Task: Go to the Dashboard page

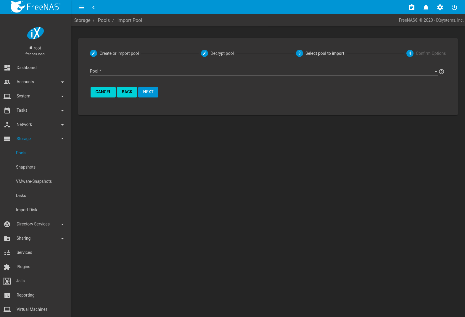Action: (27, 68)
